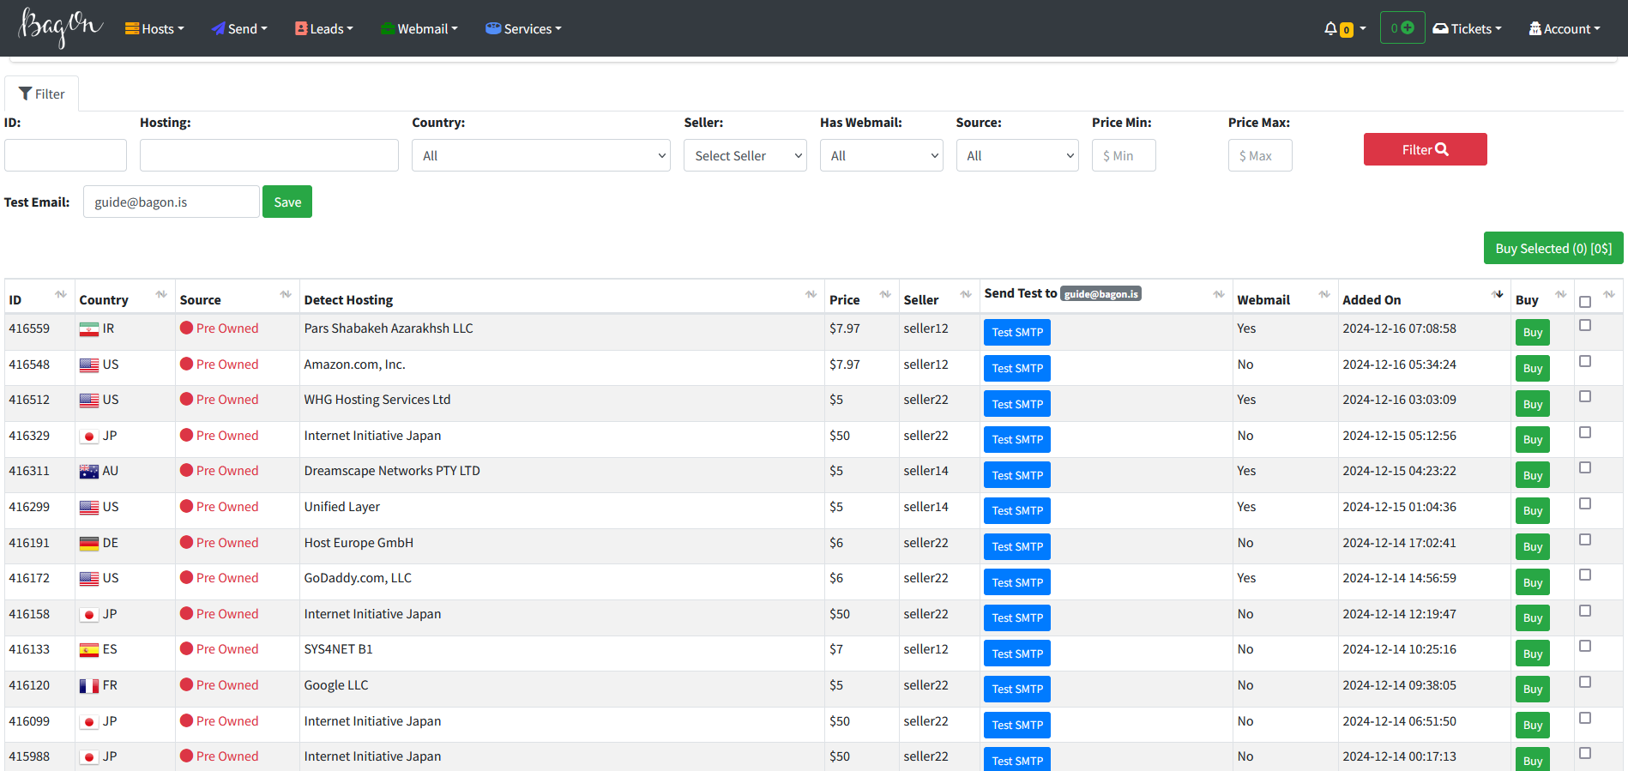Click sort arrows beside select-all checkbox
Viewport: 1628px width, 771px height.
click(x=1609, y=294)
